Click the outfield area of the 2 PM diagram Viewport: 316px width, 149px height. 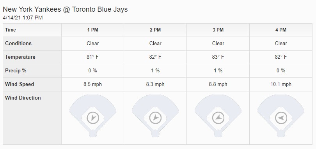click(155, 102)
